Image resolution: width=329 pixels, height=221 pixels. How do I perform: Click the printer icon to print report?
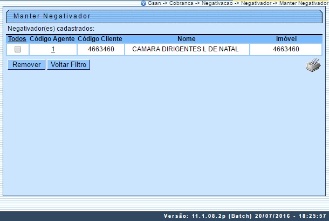313,65
